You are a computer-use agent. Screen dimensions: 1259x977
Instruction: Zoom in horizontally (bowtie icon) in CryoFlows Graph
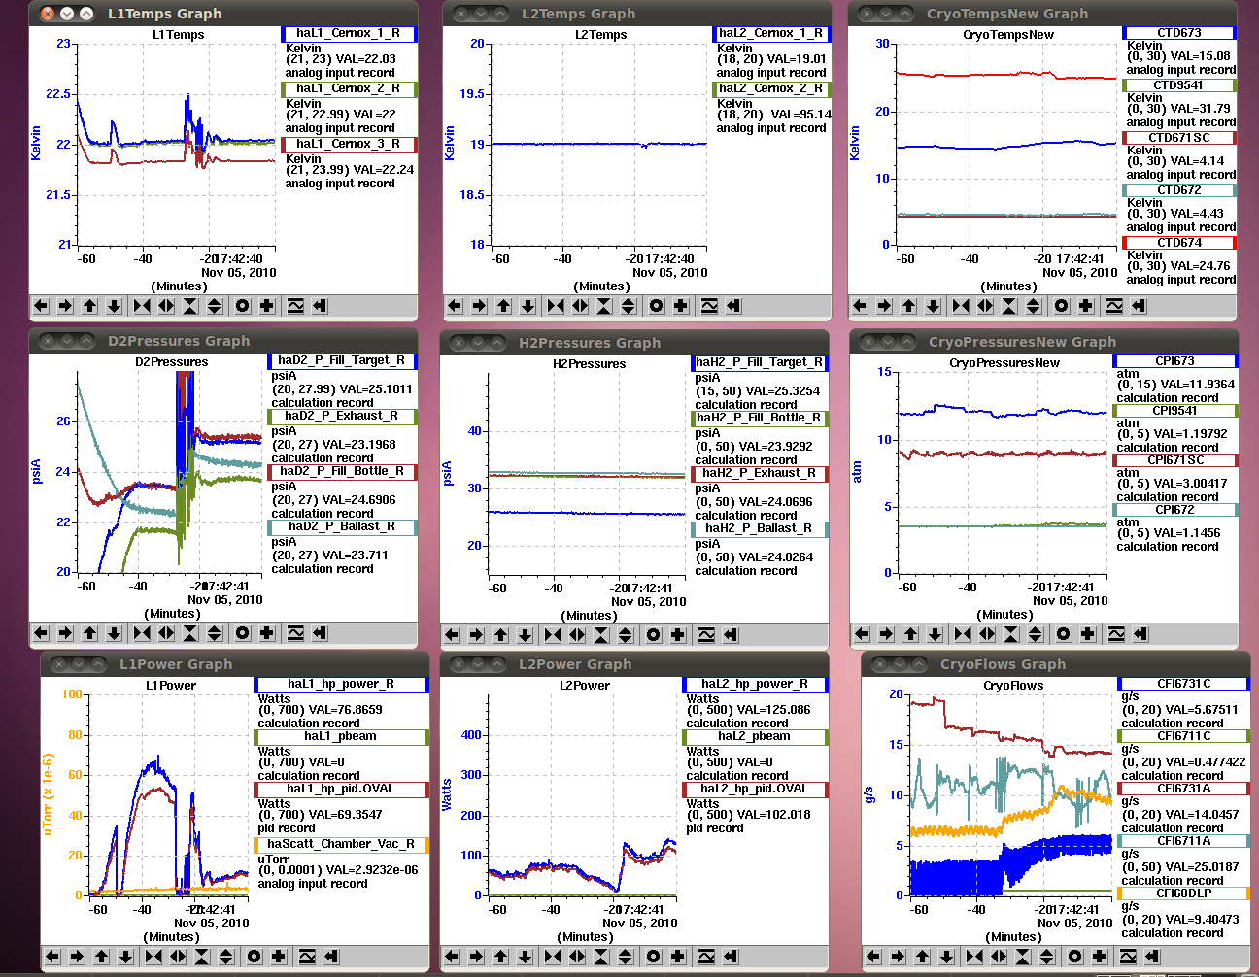(974, 957)
